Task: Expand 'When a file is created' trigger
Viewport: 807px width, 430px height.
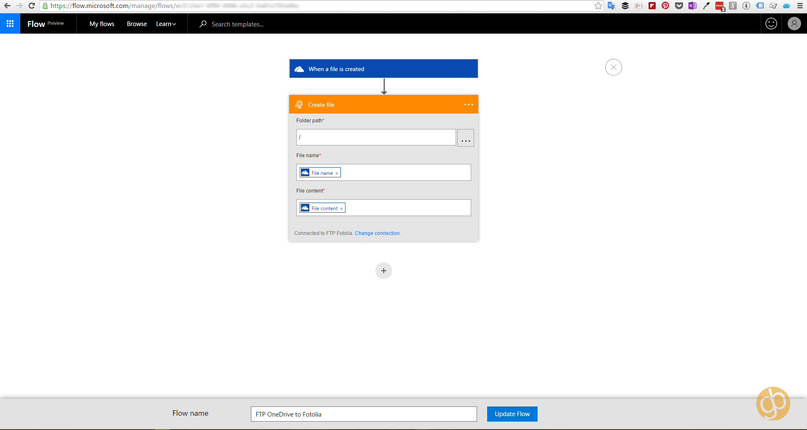Action: [383, 69]
